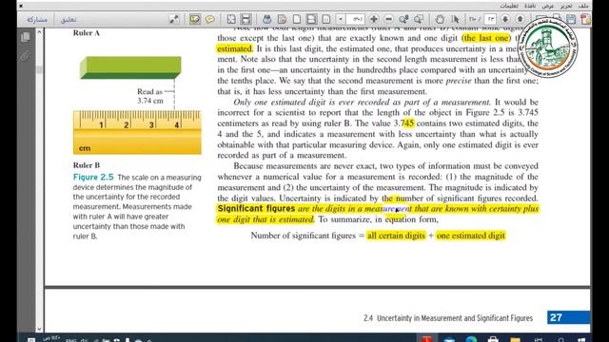Click the 'Ruler B' label
This screenshot has width=609, height=342.
(x=87, y=165)
